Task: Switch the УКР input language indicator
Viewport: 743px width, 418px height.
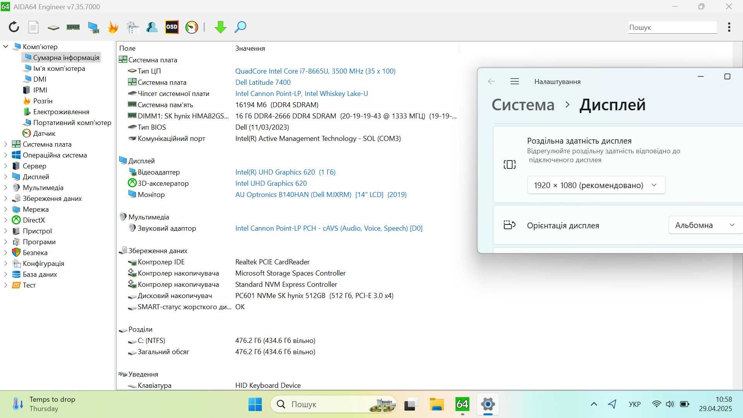Action: (x=635, y=404)
